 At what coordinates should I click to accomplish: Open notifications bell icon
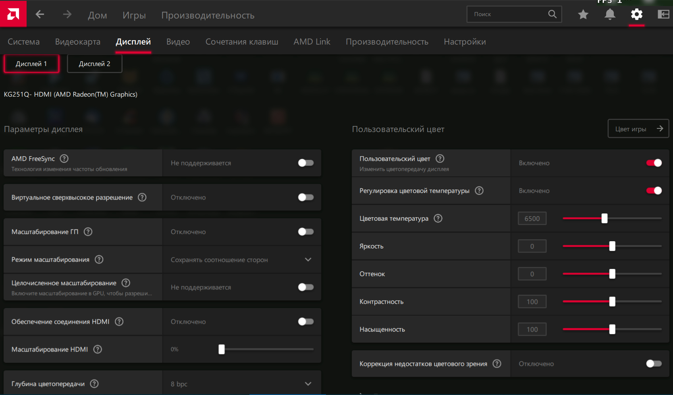[610, 14]
